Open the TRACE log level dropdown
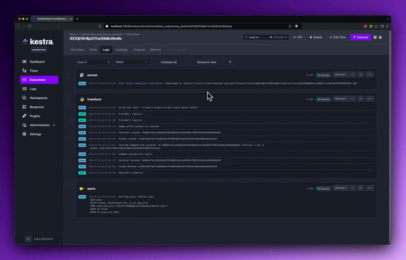Image resolution: width=406 pixels, height=260 pixels. 131,62
